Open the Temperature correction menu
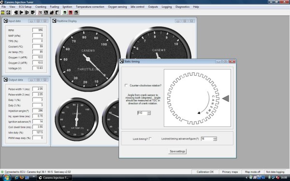This screenshot has width=290, height=181. (90, 7)
